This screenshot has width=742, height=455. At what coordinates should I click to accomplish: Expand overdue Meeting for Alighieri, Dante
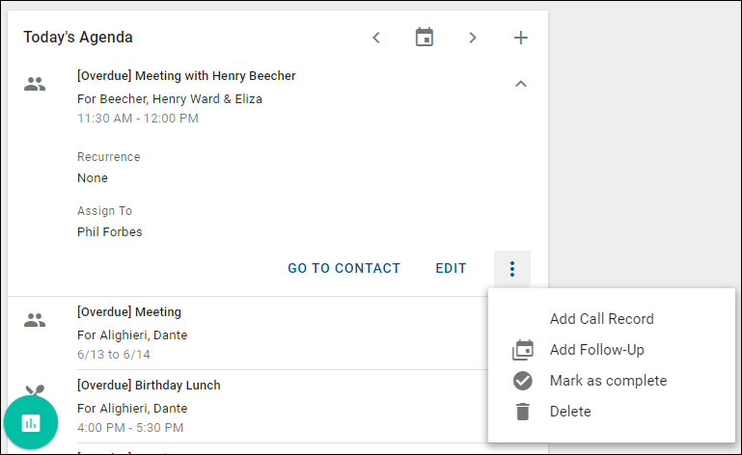(129, 312)
